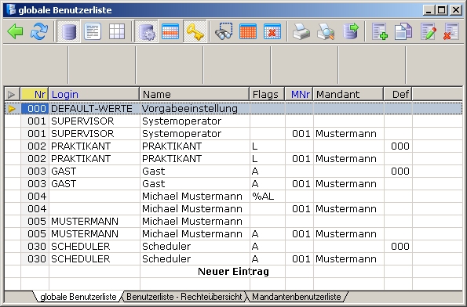Select the globale Benutzerliste tab

pyautogui.click(x=78, y=297)
